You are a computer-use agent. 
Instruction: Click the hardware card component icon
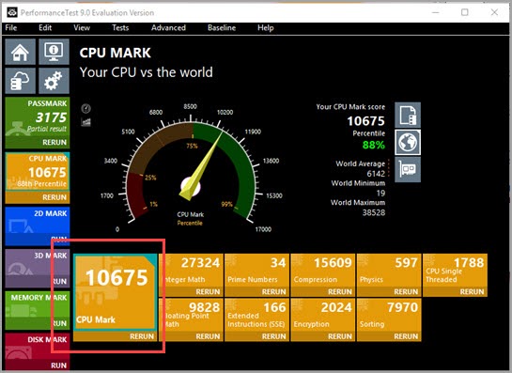pyautogui.click(x=408, y=169)
